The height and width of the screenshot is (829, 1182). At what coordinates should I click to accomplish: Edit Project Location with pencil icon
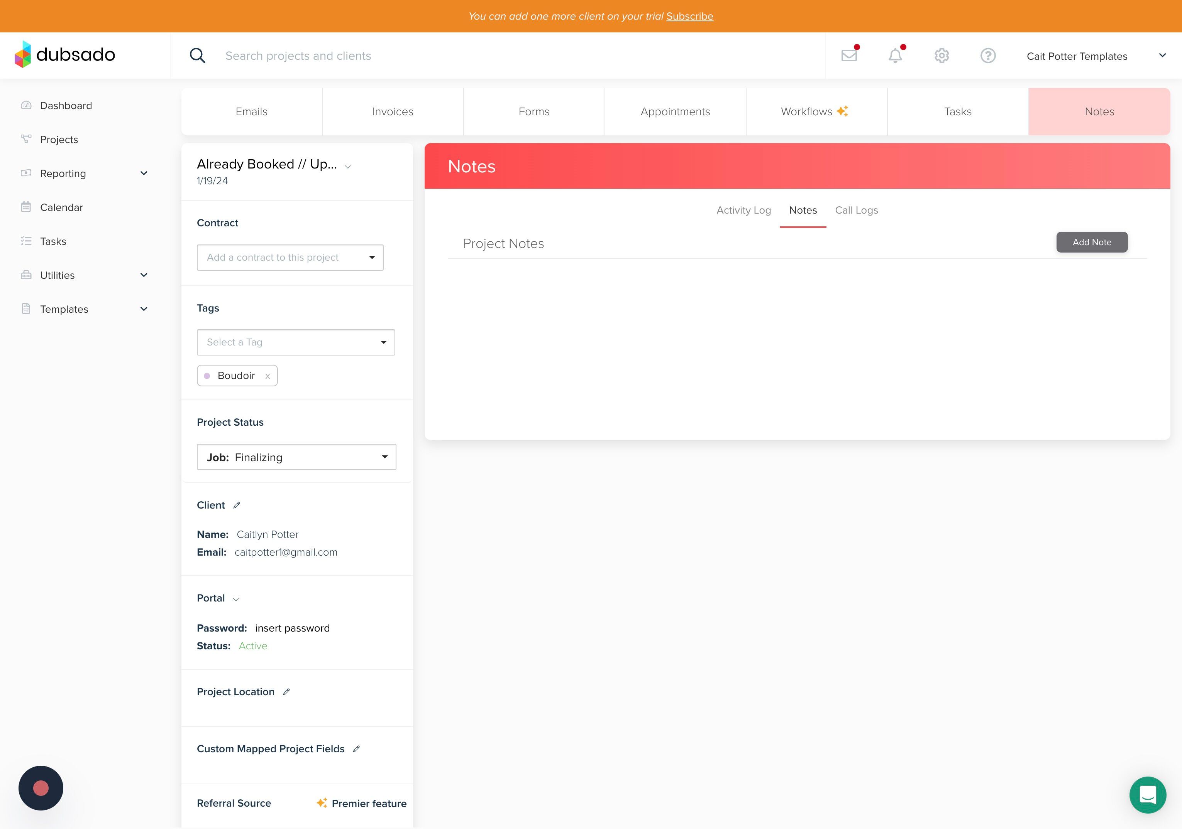(x=287, y=692)
